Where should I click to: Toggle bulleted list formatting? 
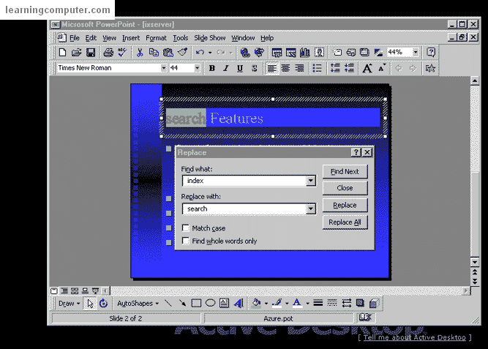[x=317, y=68]
